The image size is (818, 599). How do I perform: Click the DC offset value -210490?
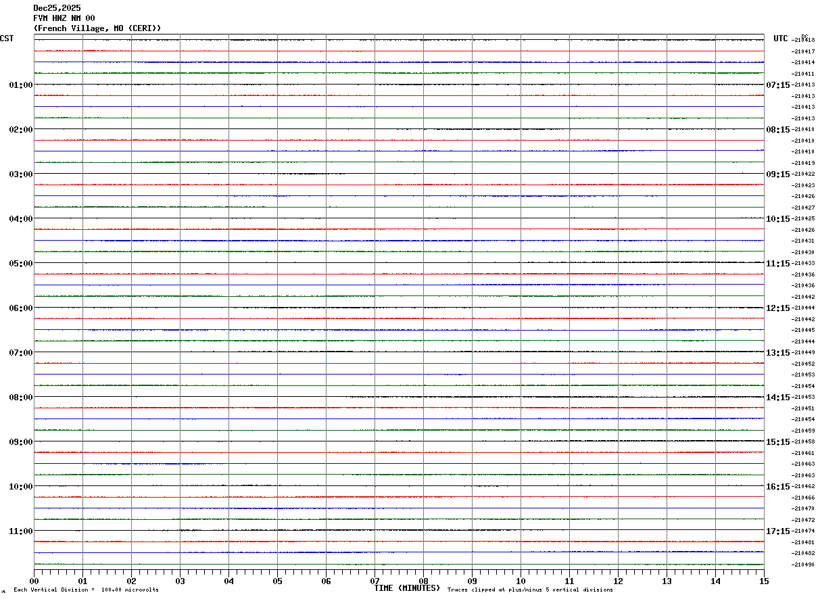click(803, 565)
